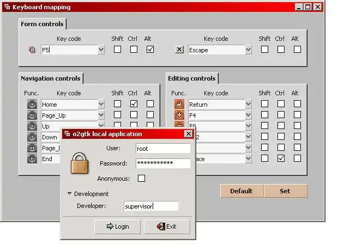Click the last-record icon beside End
Image resolution: width=338 pixels, height=245 pixels.
(x=32, y=159)
